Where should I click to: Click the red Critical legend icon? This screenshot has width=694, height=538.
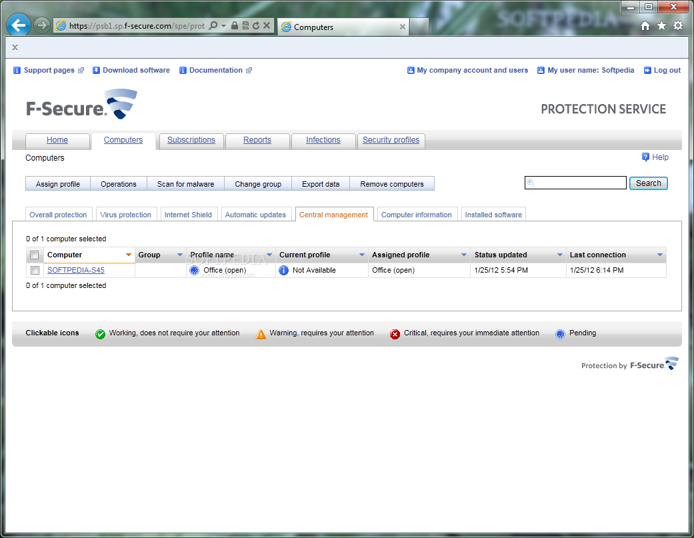click(x=395, y=334)
